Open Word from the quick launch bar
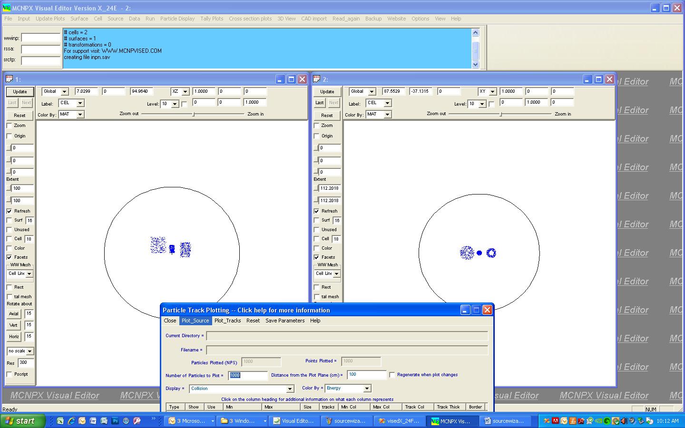 [x=93, y=421]
